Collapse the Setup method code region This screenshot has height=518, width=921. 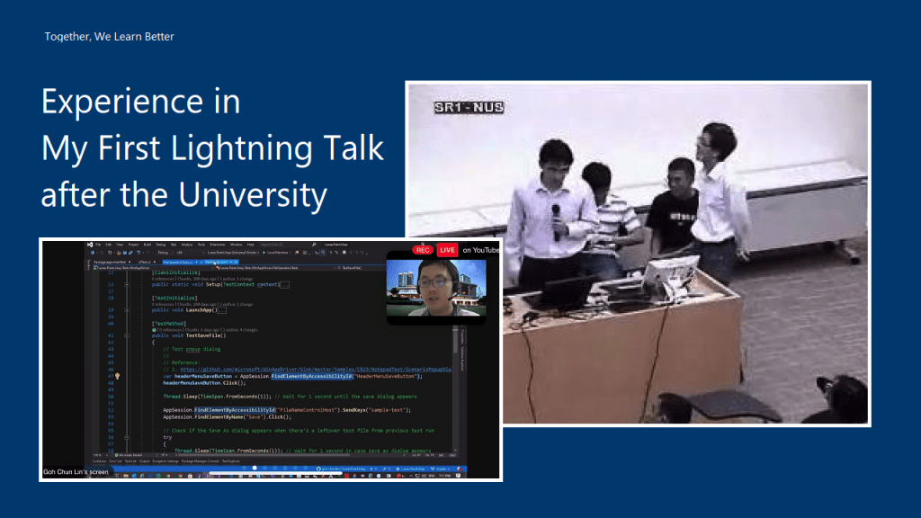(x=127, y=285)
